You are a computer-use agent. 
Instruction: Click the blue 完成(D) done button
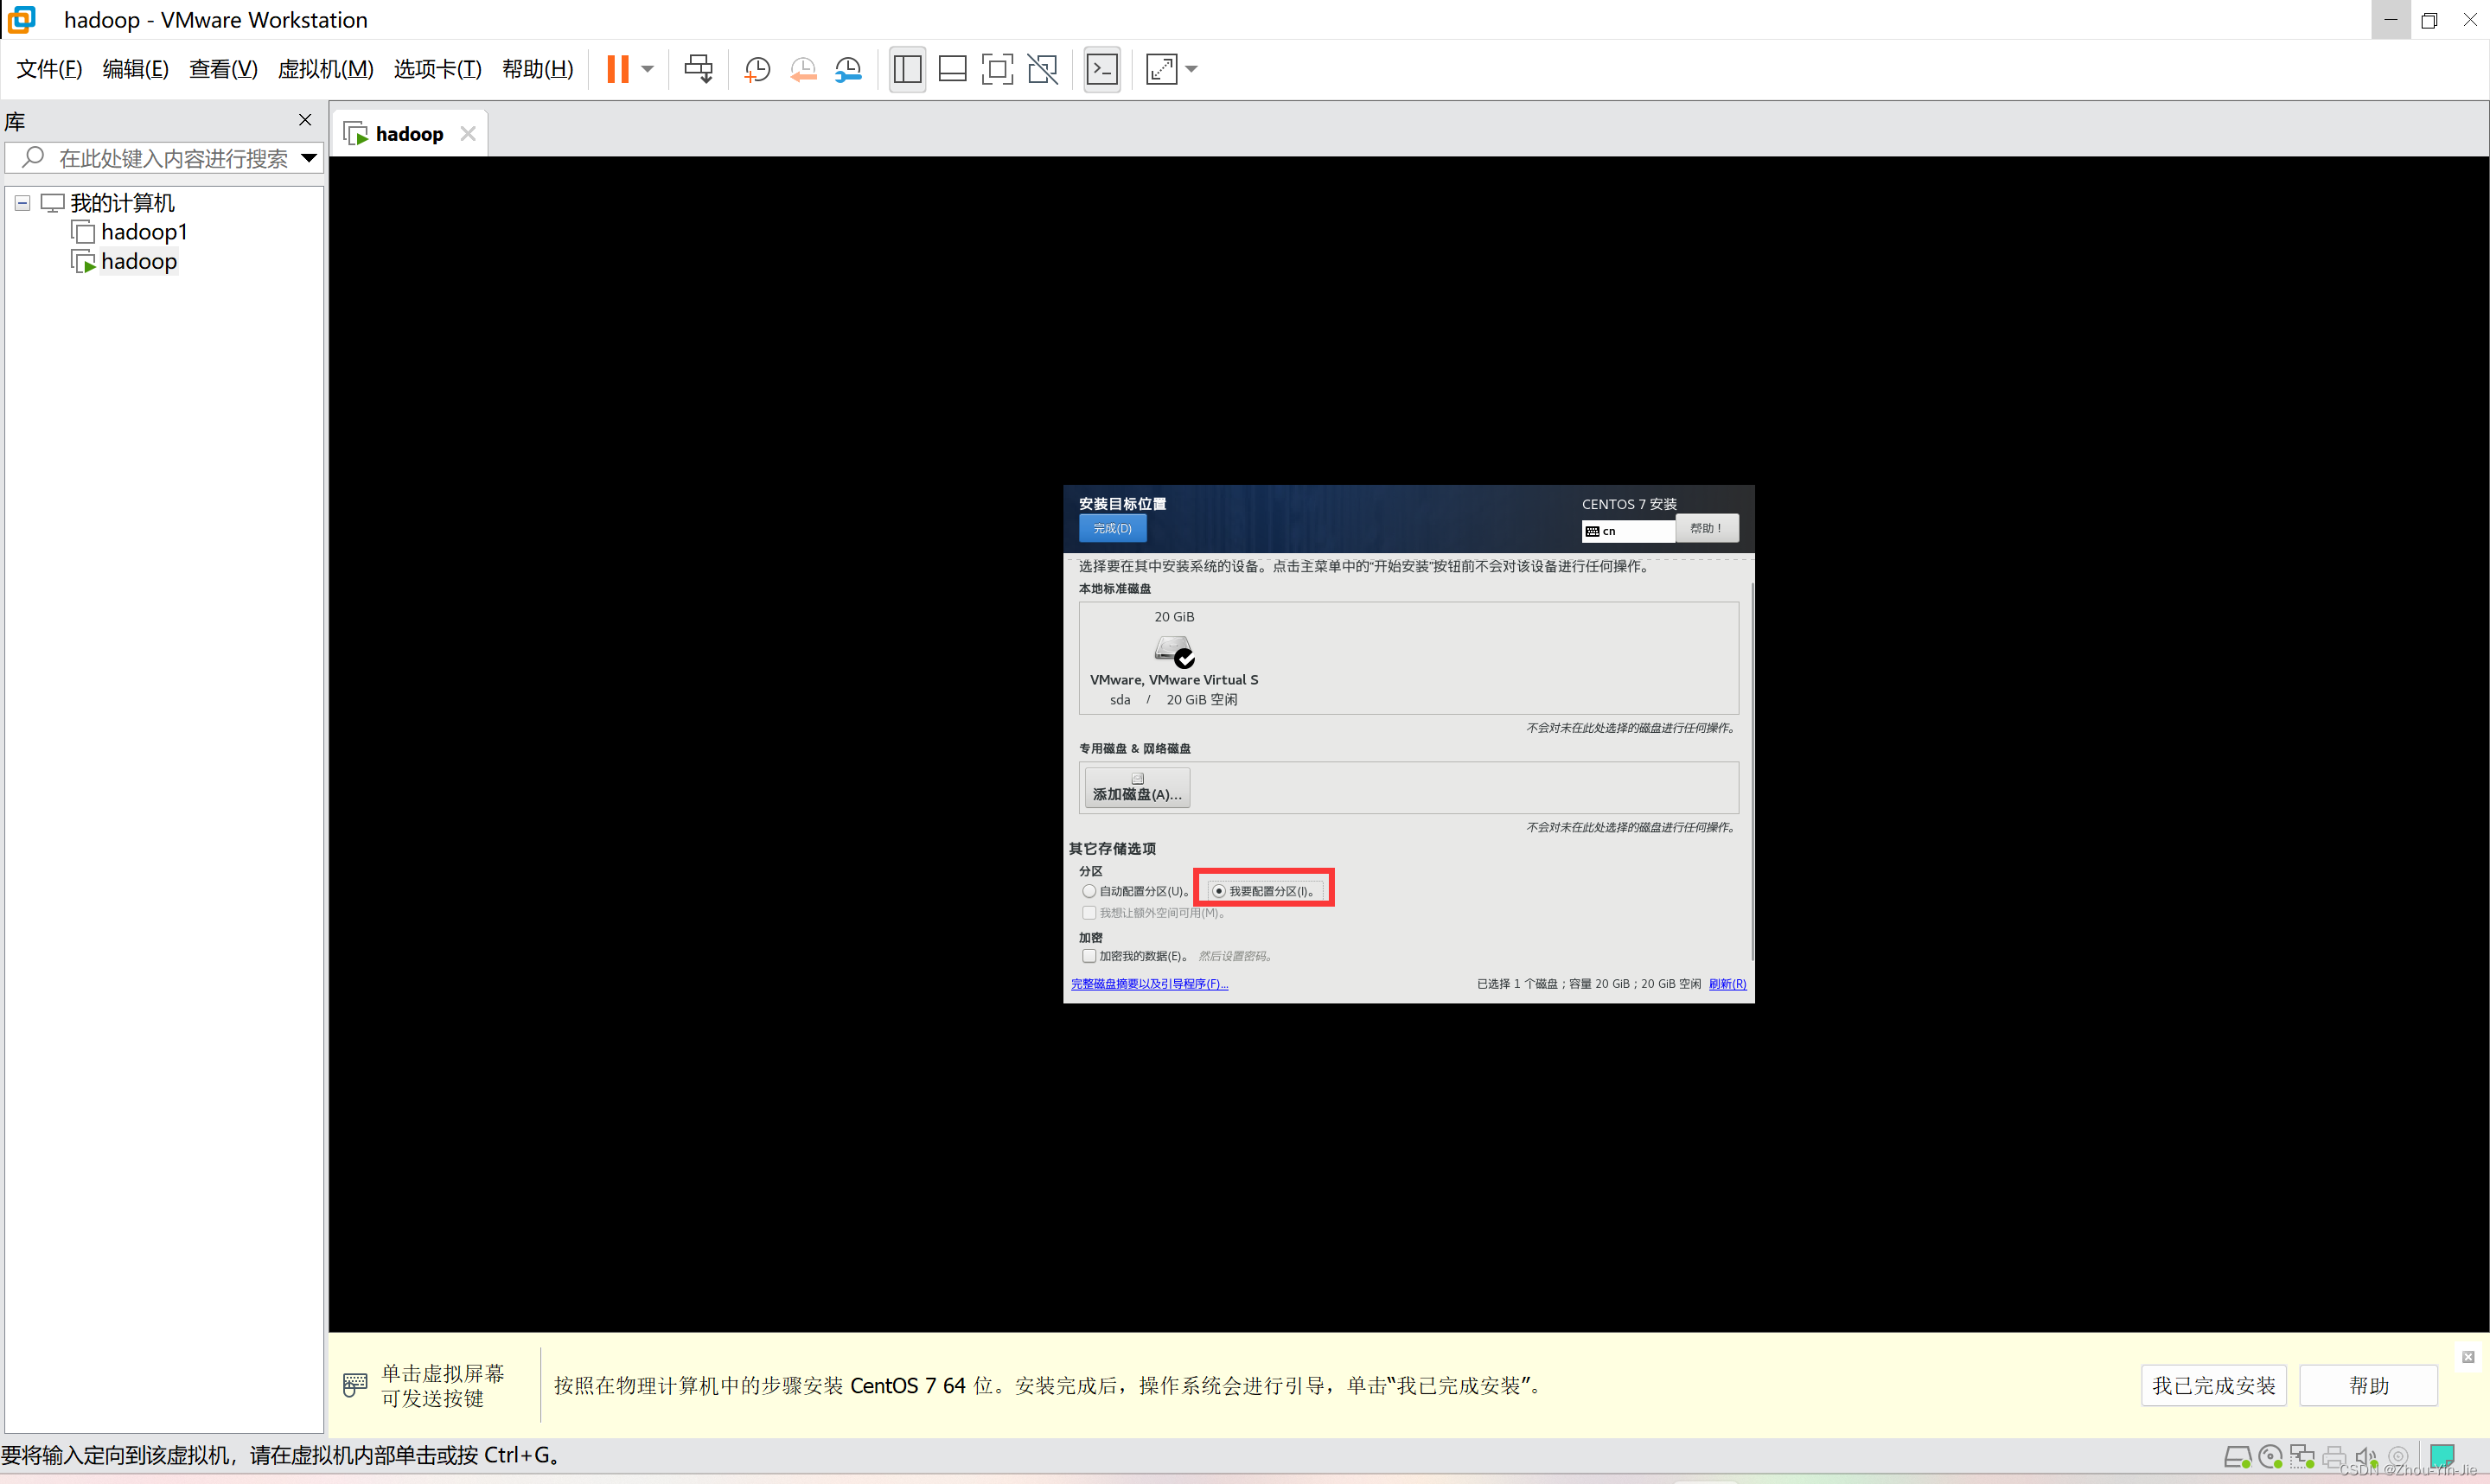pyautogui.click(x=1112, y=528)
